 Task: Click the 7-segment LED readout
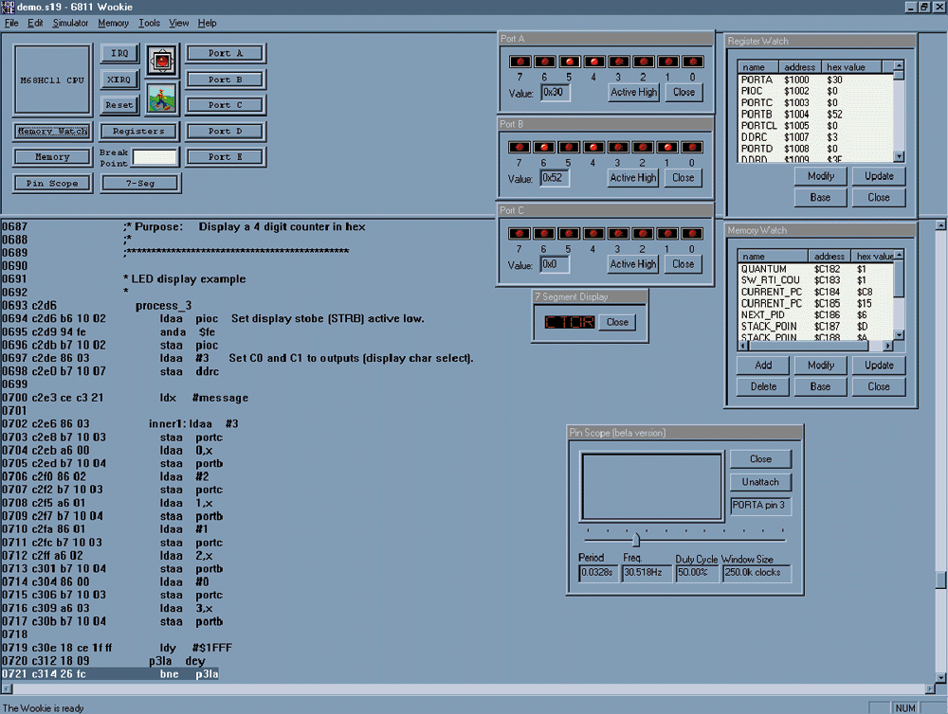[x=569, y=322]
